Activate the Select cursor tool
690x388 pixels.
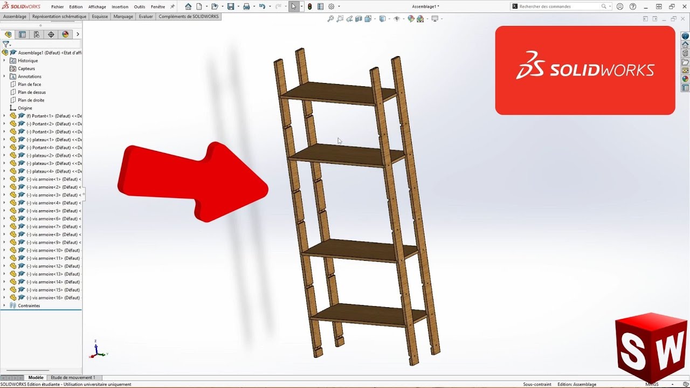click(x=293, y=6)
